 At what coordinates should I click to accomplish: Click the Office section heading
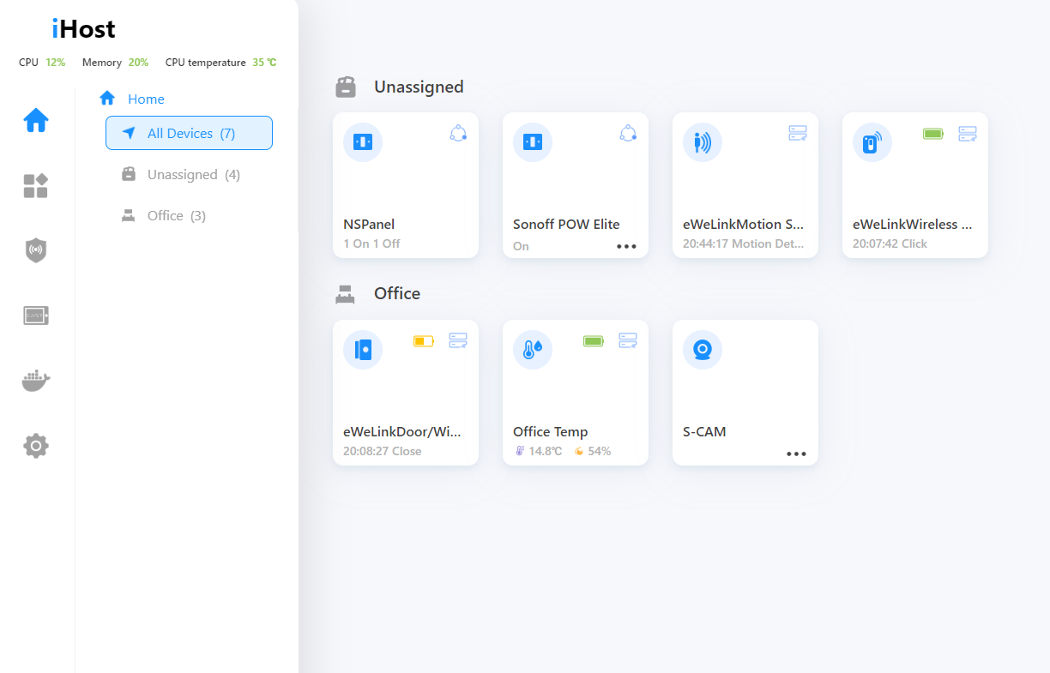(397, 293)
